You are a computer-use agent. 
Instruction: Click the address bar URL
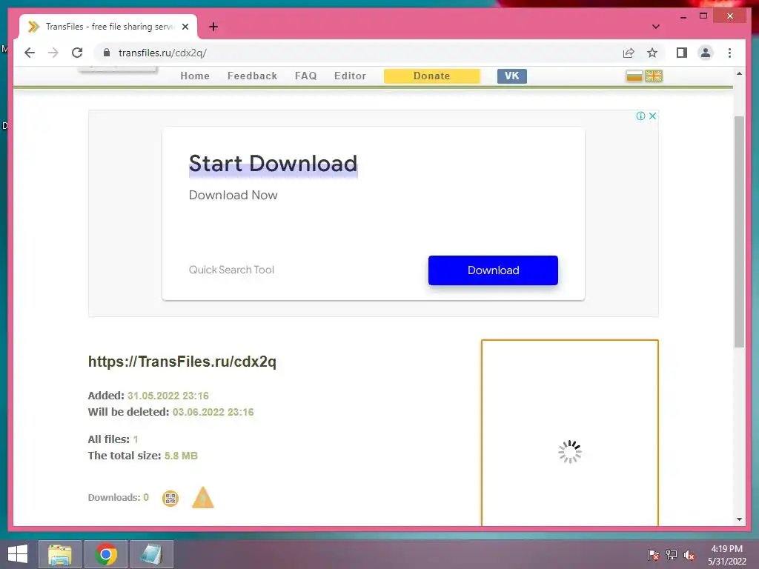tap(162, 53)
